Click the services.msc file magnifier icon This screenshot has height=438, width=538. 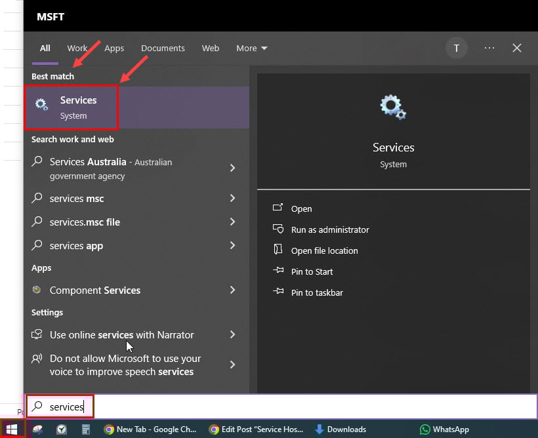(x=37, y=221)
